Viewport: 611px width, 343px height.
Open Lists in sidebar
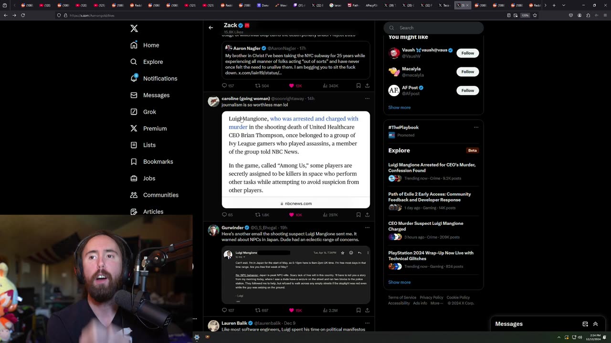tap(143, 145)
